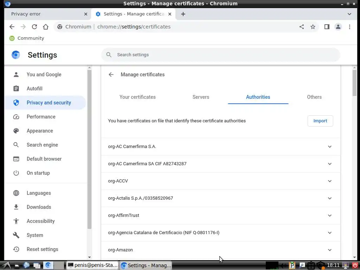
Task: Close the Settings - Manage certificates tab
Action: click(170, 14)
